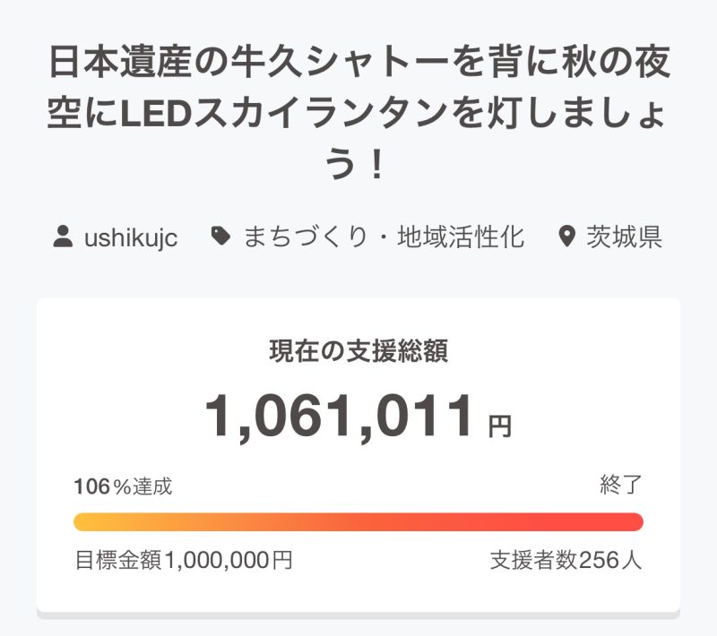Click the tag icon before まちづくり
This screenshot has width=717, height=636.
[220, 236]
